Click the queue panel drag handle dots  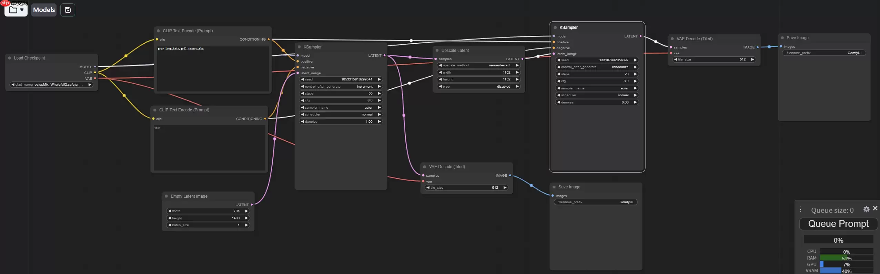801,209
